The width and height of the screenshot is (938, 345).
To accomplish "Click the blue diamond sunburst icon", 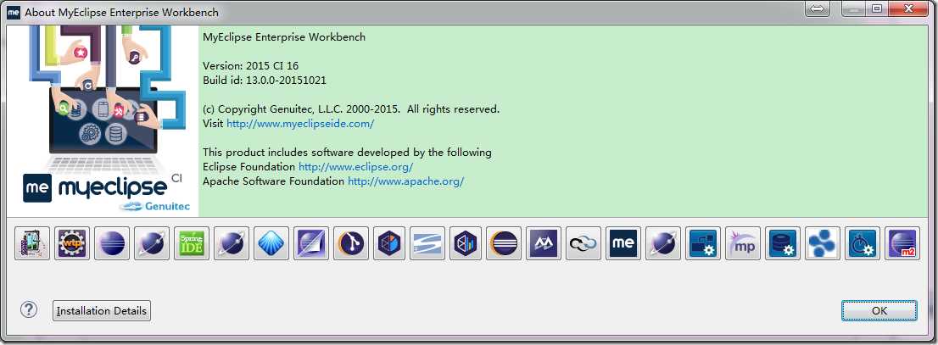I will [x=271, y=243].
